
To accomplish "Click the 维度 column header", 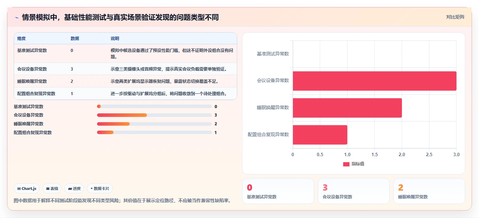I will (21, 38).
